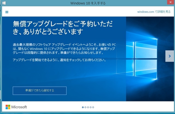Select the fifth page indicator dot
This screenshot has width=175, height=114.
93,107
